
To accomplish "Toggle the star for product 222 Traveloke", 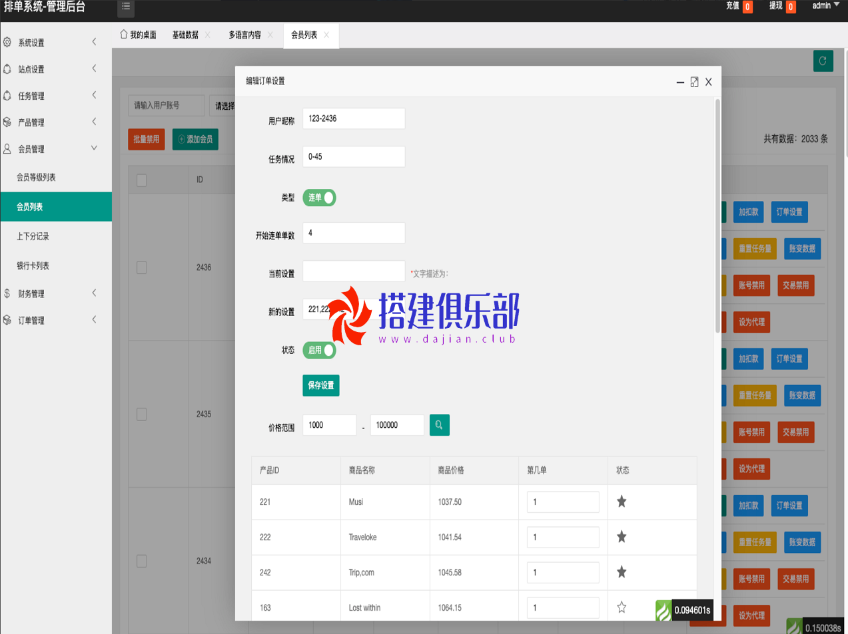I will click(622, 537).
